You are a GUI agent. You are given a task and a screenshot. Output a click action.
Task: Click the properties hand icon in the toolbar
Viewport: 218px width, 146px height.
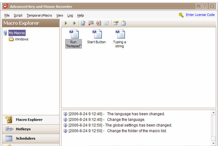point(116,23)
